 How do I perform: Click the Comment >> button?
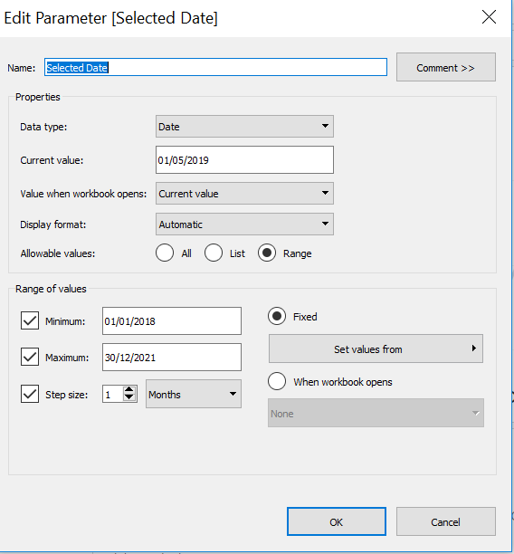[446, 67]
